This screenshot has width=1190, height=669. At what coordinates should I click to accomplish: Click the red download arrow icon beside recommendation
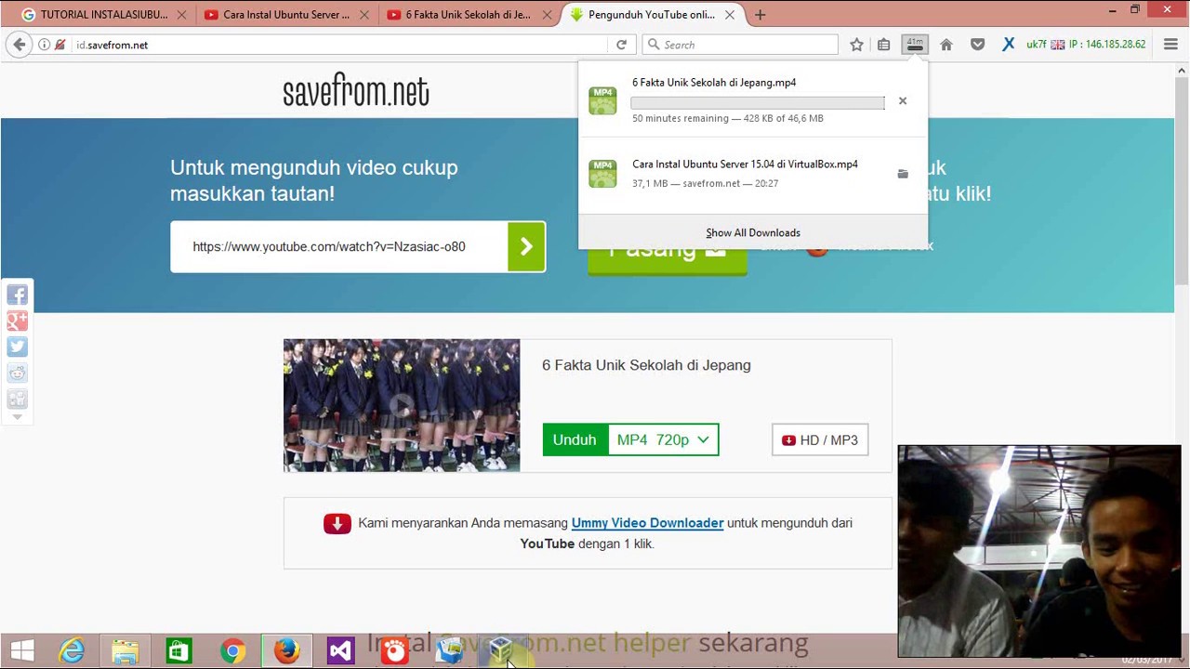coord(337,523)
